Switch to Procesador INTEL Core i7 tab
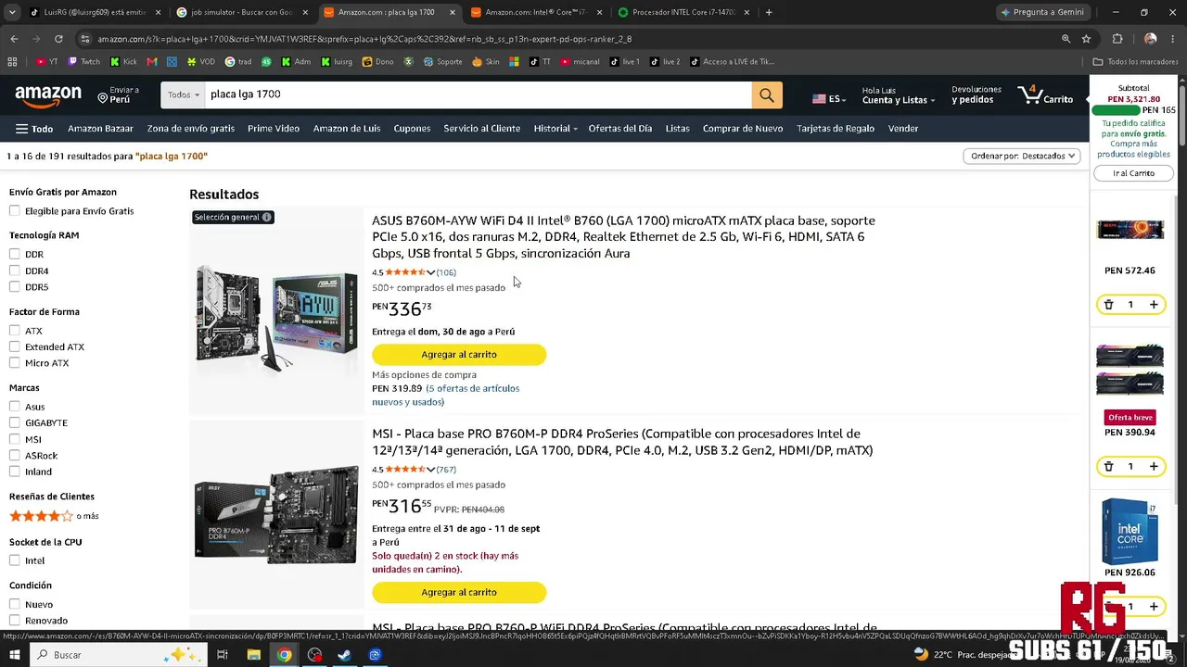This screenshot has width=1187, height=667. [683, 12]
